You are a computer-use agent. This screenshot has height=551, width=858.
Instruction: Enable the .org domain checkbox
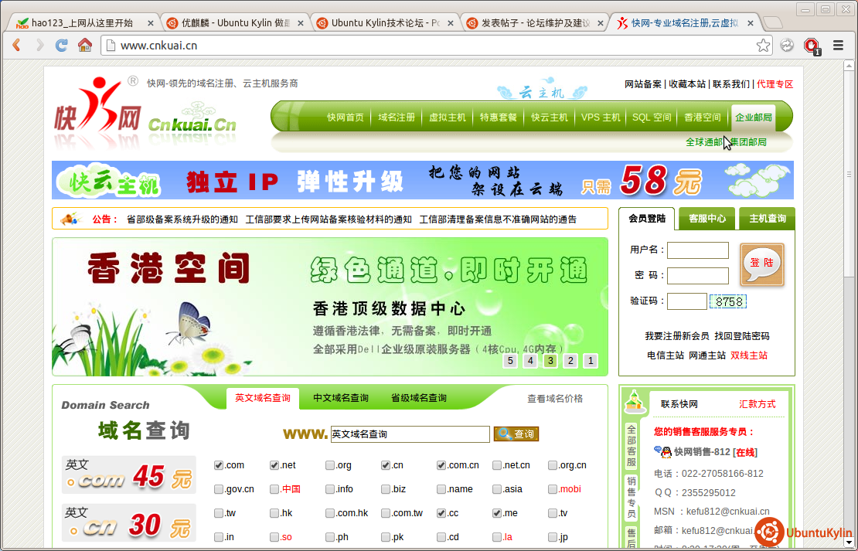tap(330, 465)
